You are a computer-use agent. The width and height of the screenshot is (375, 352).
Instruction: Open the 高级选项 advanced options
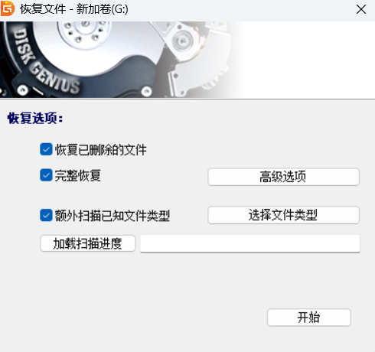[283, 177]
